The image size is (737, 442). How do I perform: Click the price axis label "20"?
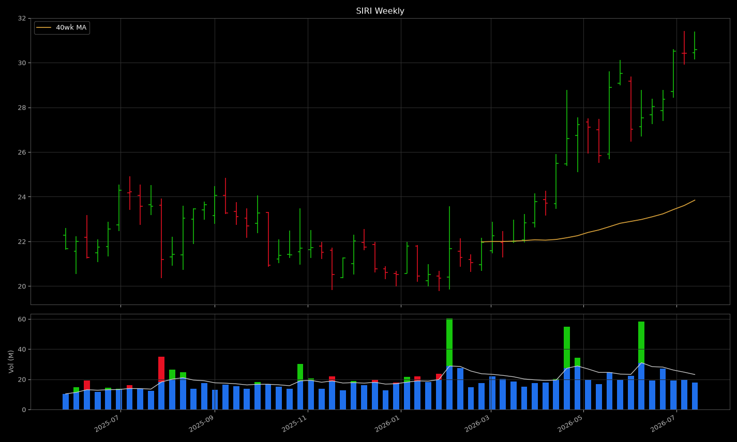tap(22, 286)
